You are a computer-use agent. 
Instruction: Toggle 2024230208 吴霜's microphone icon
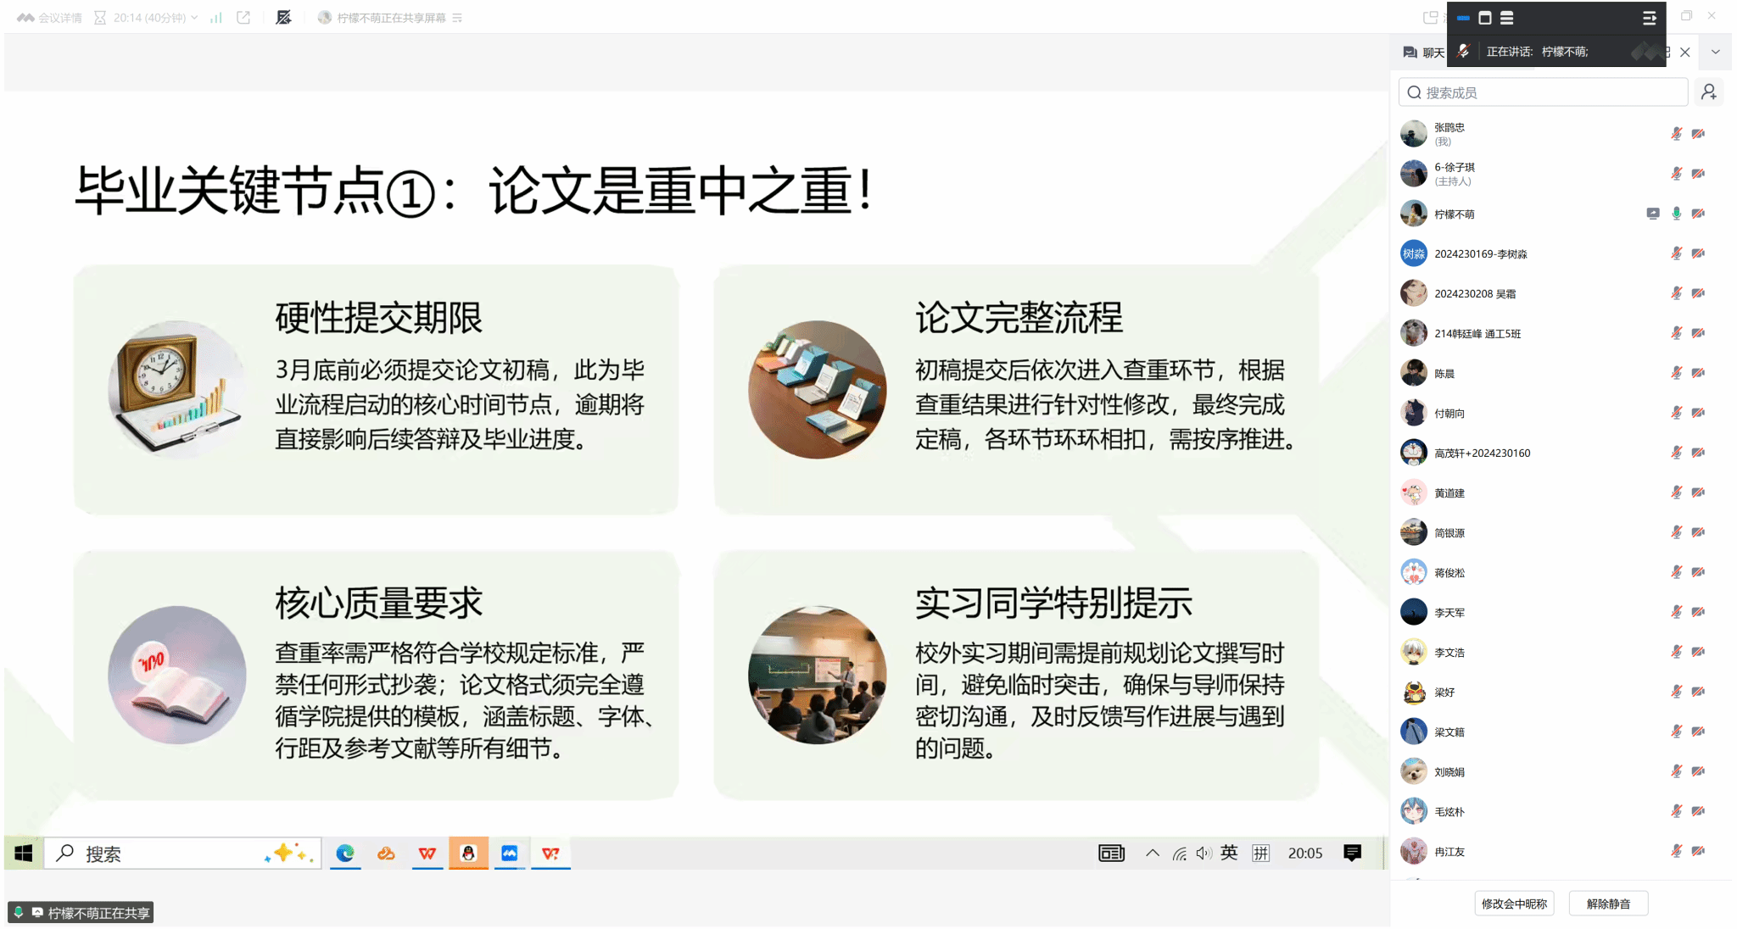pos(1677,293)
